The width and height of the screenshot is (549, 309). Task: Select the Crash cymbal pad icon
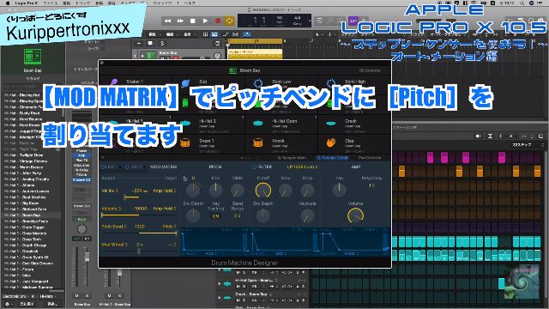pos(331,124)
